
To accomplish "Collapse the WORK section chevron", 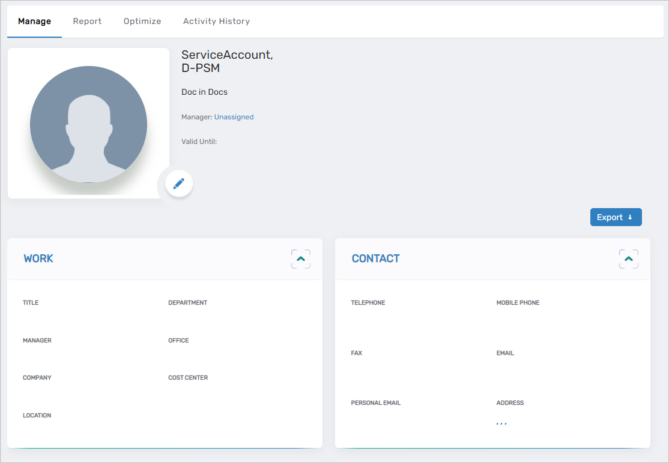I will point(301,258).
